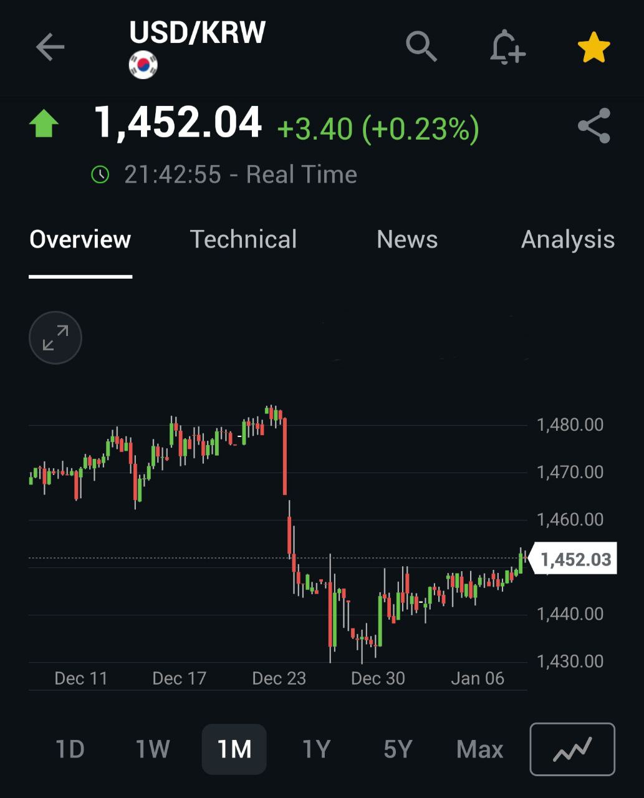
Task: Show the Max history range
Action: (x=479, y=749)
